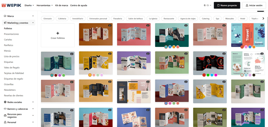
Task: Click the Redes sociales globe icon
Action: point(5,102)
